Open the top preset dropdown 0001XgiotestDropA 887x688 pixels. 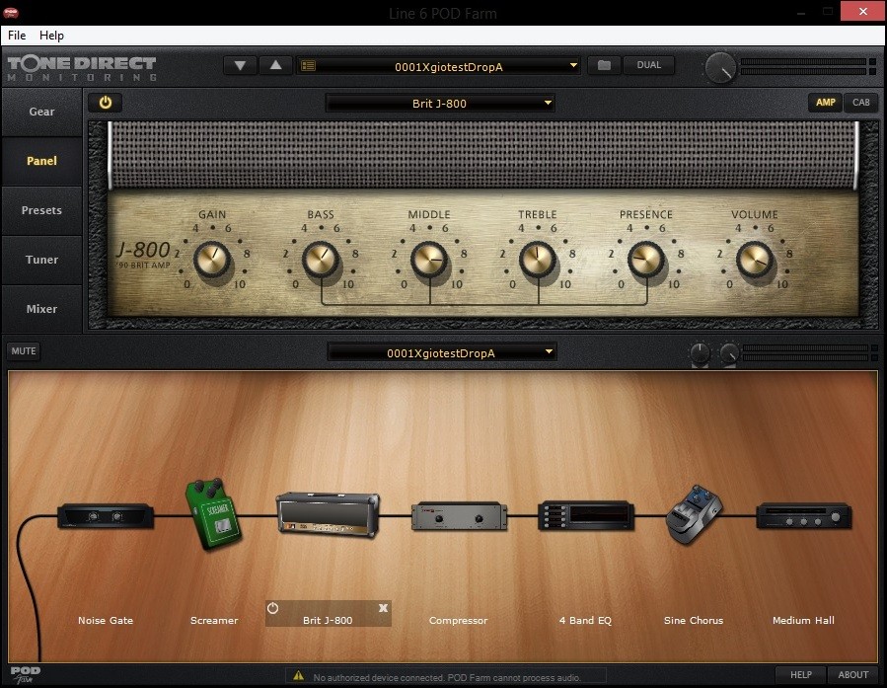439,66
